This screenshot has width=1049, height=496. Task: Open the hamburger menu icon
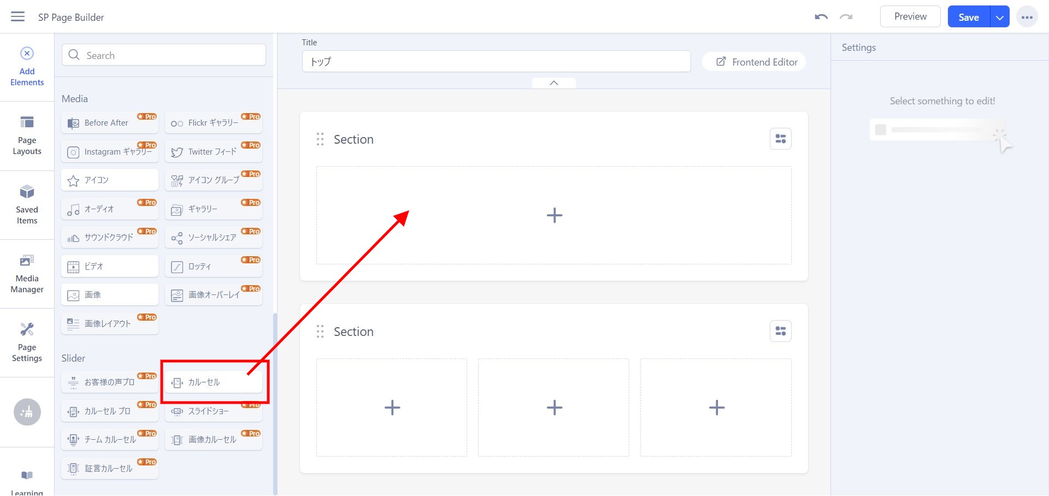tap(18, 16)
